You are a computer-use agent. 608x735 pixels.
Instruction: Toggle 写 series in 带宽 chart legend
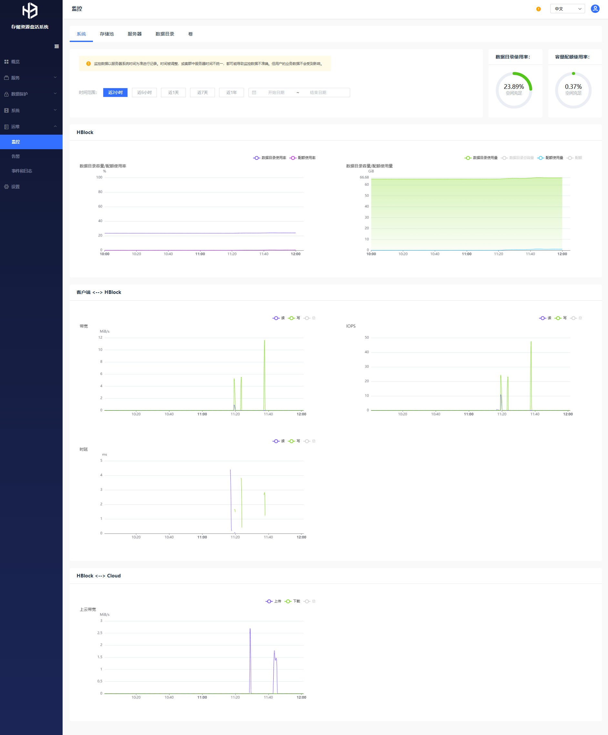(x=294, y=318)
